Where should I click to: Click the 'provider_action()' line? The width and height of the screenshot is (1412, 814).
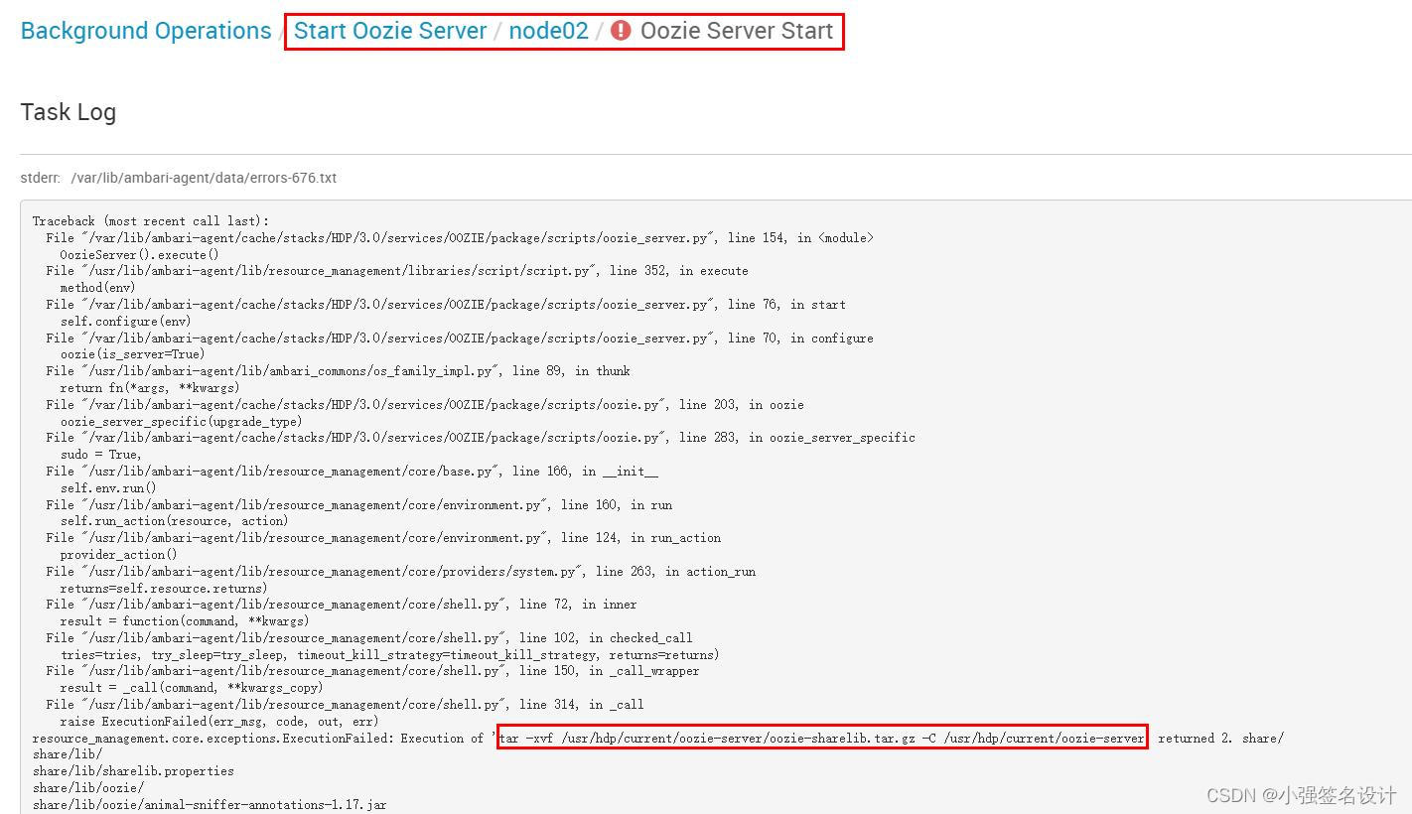point(118,555)
